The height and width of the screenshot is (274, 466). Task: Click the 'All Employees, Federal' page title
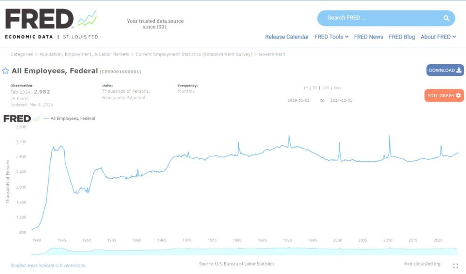tap(55, 71)
